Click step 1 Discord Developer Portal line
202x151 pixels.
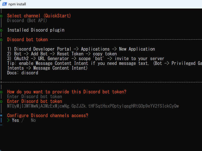(81, 49)
